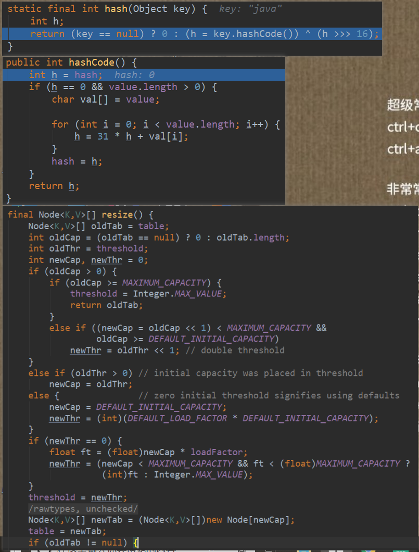Screen dimensions: 419x552
Task: Click 'if (oldCap >= MAXIMUM_CAPACITY) {' line
Action: pyautogui.click(x=135, y=282)
